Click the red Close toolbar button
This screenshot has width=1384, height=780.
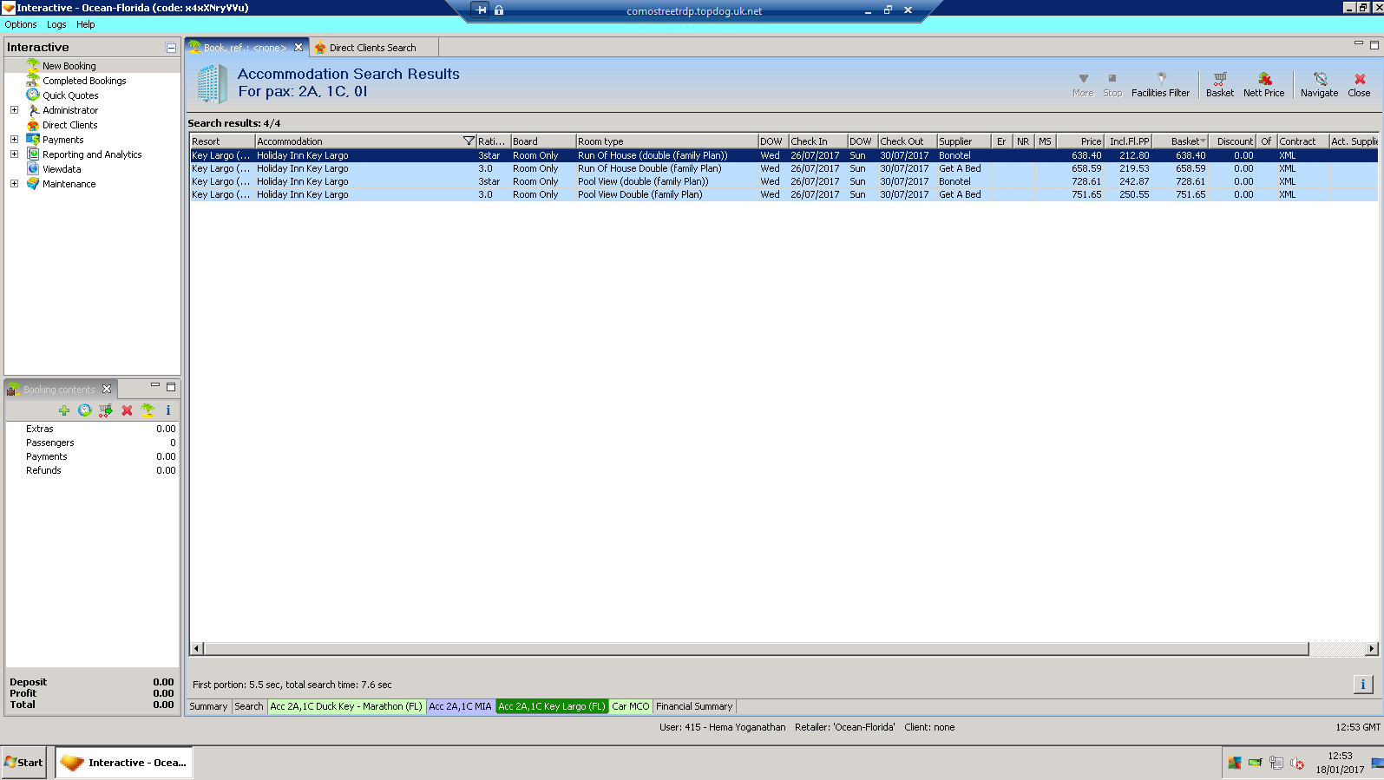coord(1359,85)
